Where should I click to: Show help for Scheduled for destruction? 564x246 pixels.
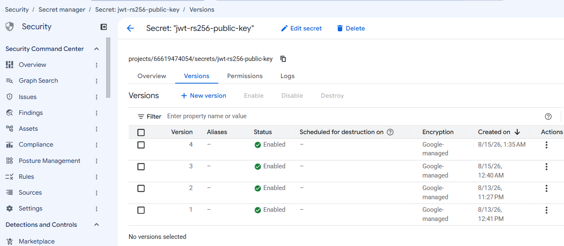(x=390, y=132)
